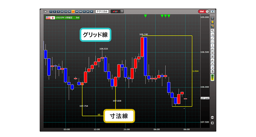This screenshot has height=137, width=256.
Task: Click the back arrow icon in the chart toolbar
Action: click(x=45, y=11)
